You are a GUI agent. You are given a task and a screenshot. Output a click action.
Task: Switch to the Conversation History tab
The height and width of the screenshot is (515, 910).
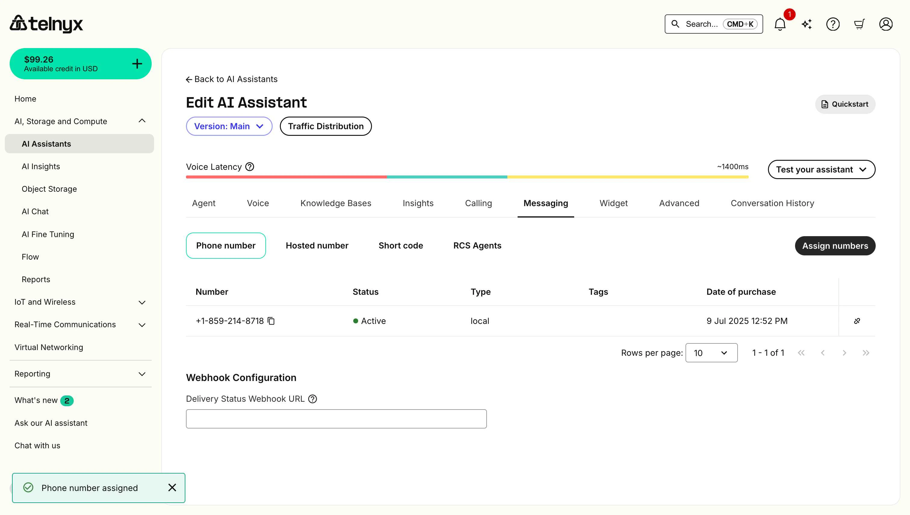pyautogui.click(x=772, y=203)
